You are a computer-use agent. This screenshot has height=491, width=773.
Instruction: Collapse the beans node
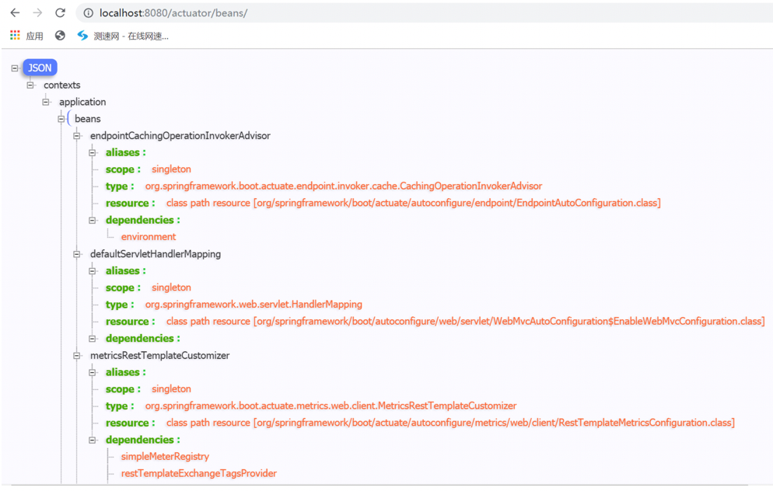(x=61, y=119)
